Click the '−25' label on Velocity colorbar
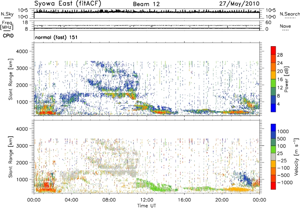The height and width of the screenshot is (208, 300). pos(282,160)
